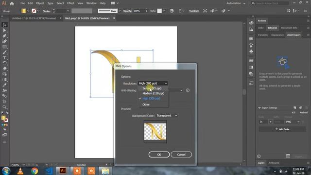Open the stroke color dropdown arrow
The height and width of the screenshot is (175, 311).
(x=38, y=11)
